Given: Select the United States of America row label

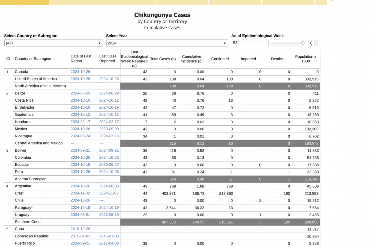Looking at the screenshot, I should pyautogui.click(x=36, y=79).
